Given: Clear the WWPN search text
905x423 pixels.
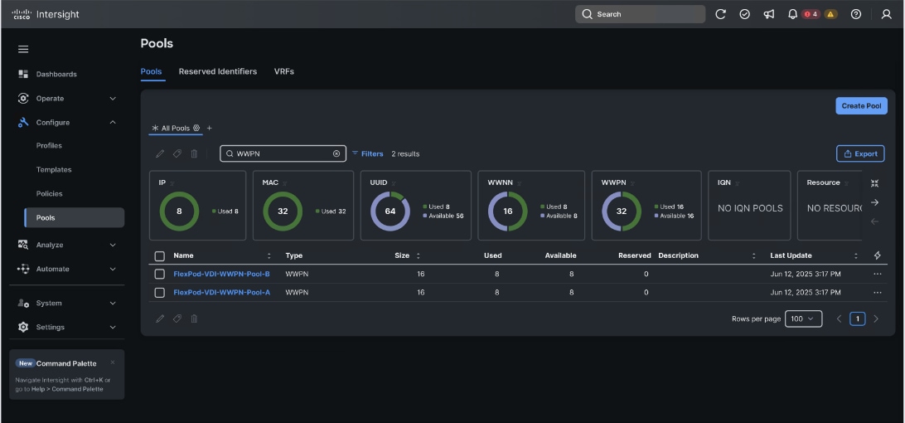Looking at the screenshot, I should (x=336, y=153).
